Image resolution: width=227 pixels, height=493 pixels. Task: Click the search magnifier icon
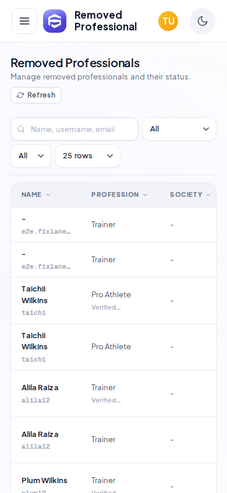pos(21,129)
